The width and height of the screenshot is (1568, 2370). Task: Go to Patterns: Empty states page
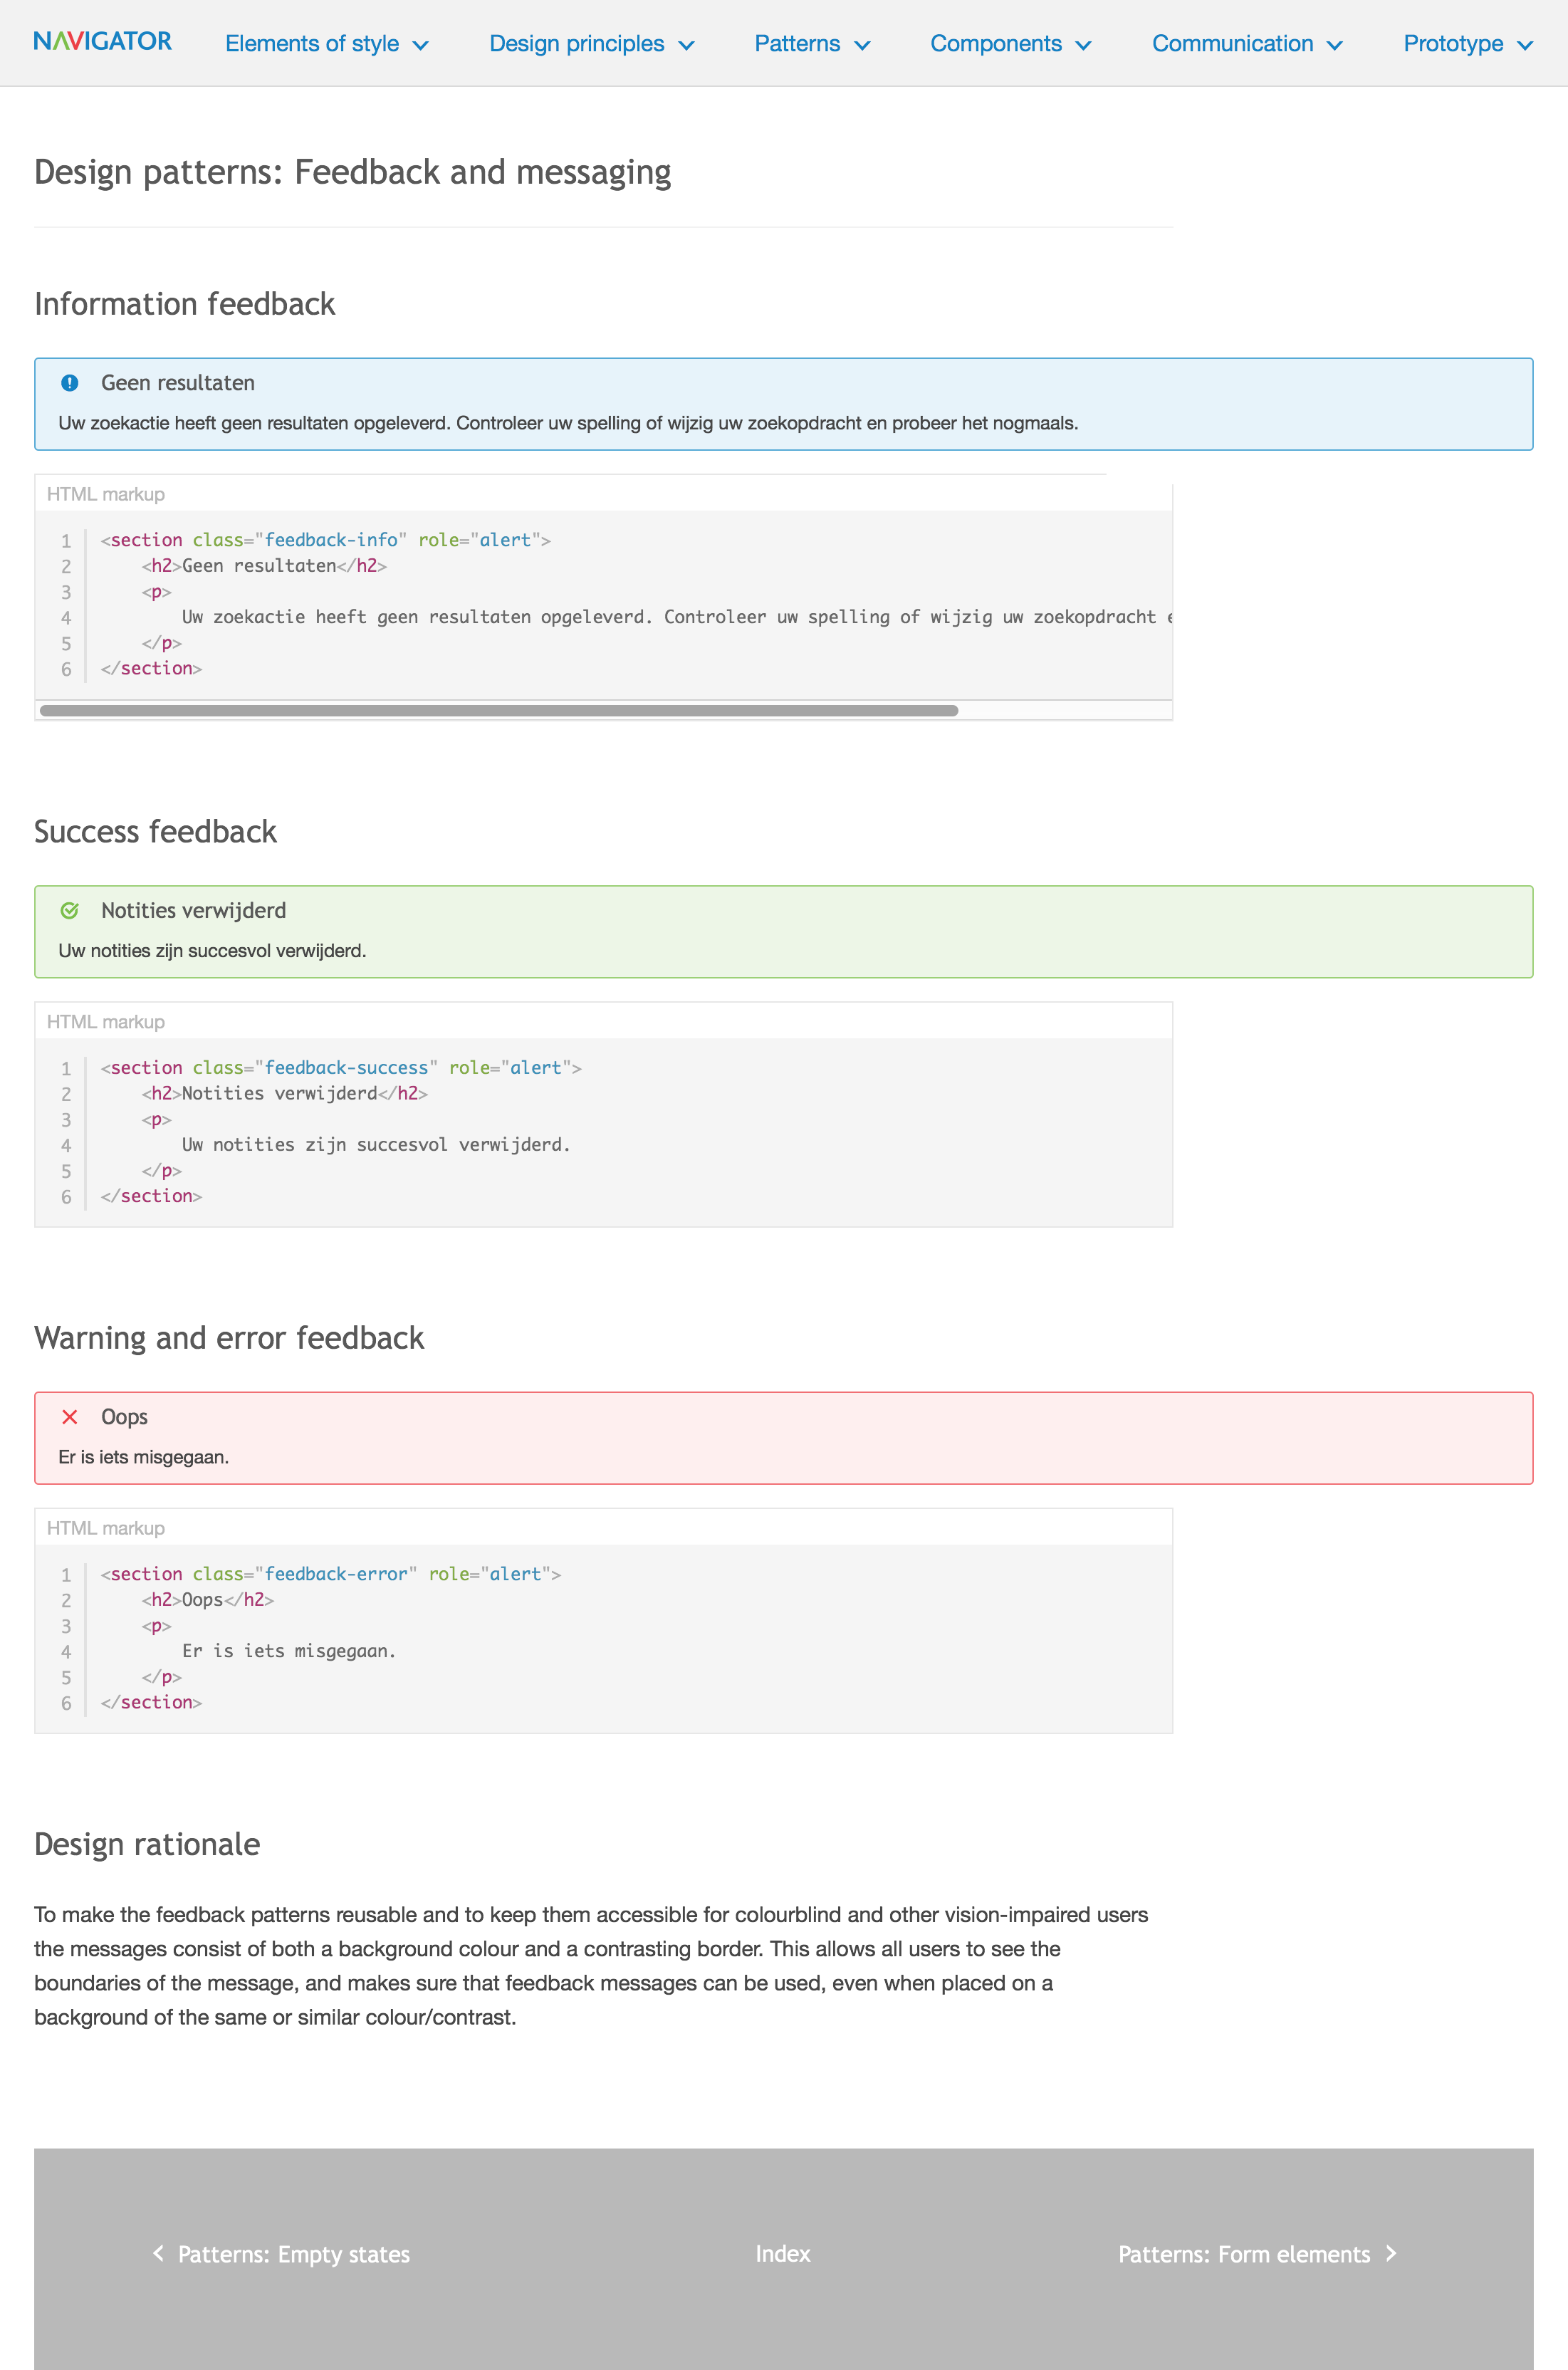[x=294, y=2254]
